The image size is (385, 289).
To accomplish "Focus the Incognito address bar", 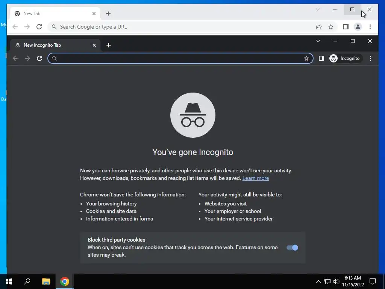I will coord(180,58).
